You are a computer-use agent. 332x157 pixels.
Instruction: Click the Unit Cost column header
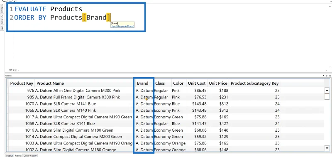coord(197,83)
